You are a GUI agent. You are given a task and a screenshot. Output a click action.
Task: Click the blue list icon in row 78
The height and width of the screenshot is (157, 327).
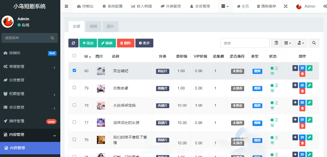302,103
